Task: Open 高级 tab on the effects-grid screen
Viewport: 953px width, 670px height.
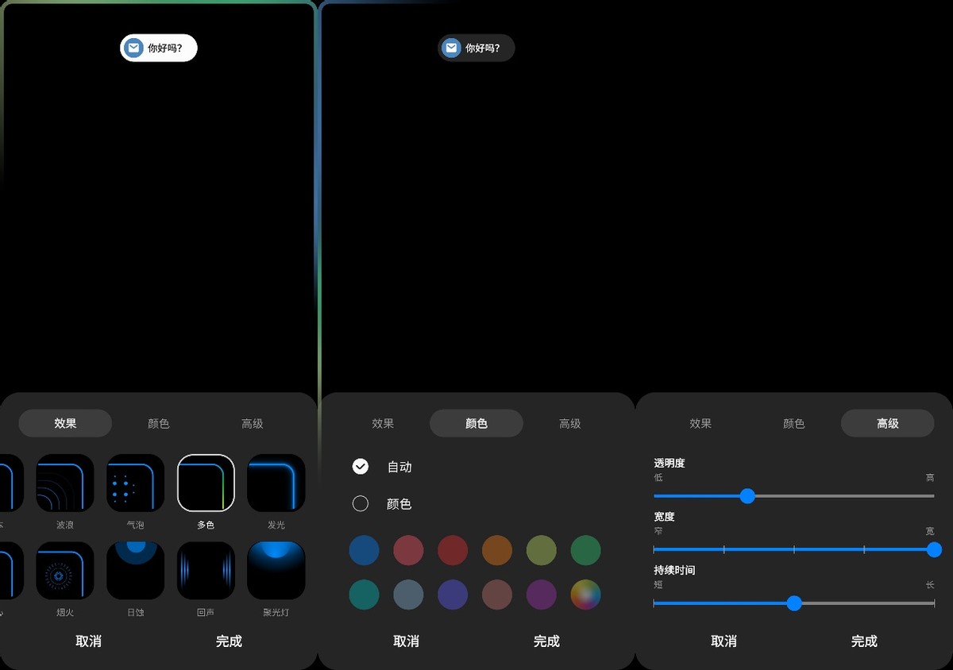Action: coord(253,423)
